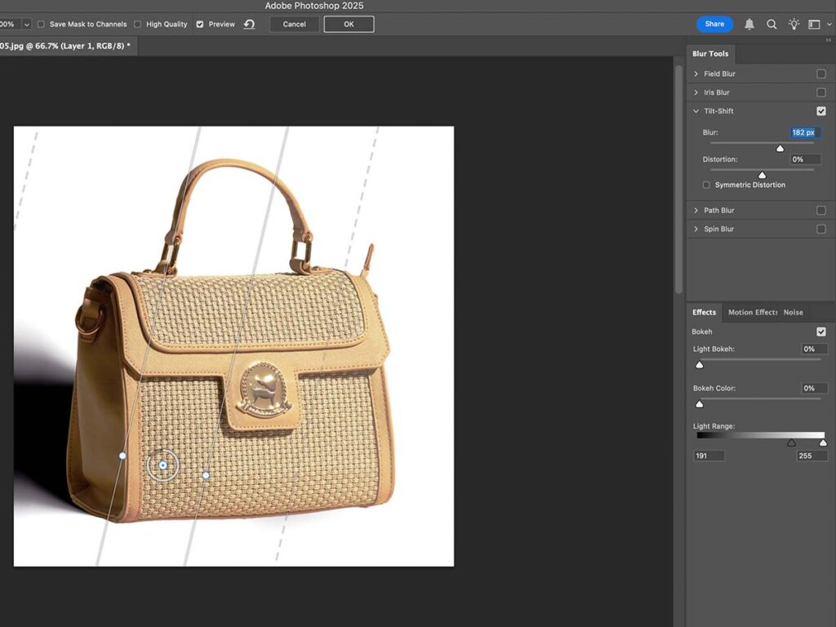
Task: Click the Blur slider handle
Action: click(780, 149)
